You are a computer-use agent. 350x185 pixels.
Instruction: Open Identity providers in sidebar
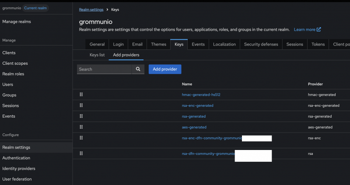point(19,168)
